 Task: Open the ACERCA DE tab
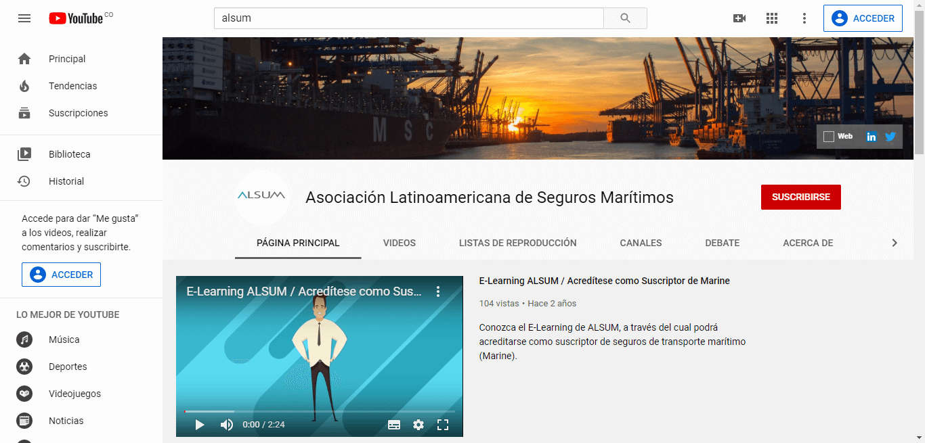click(x=808, y=243)
